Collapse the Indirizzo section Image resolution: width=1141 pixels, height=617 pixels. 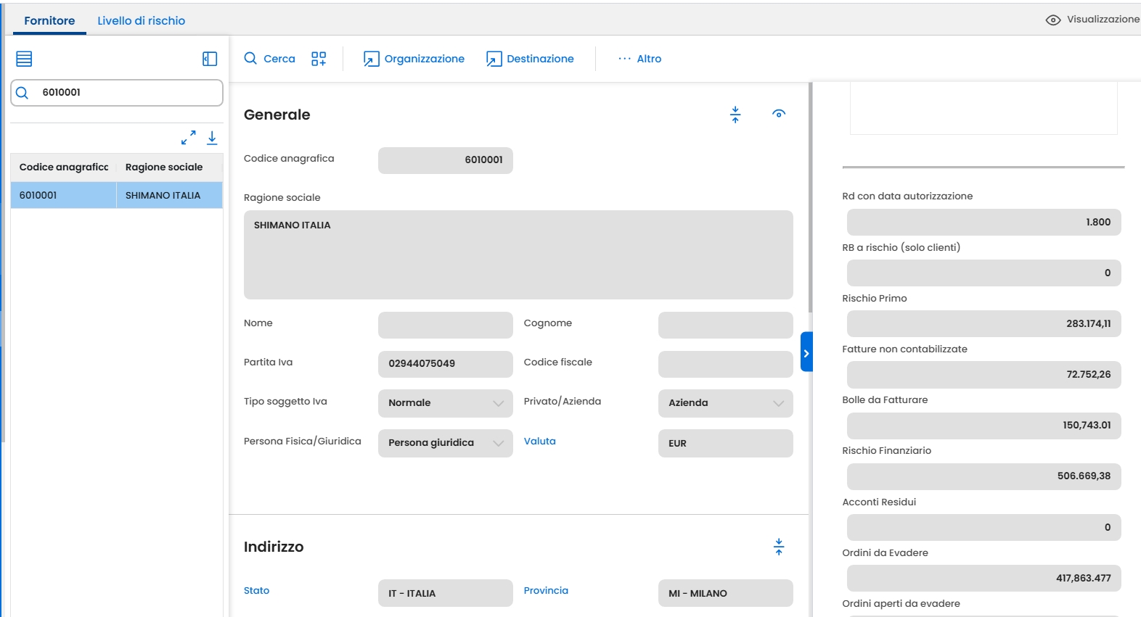pos(779,547)
